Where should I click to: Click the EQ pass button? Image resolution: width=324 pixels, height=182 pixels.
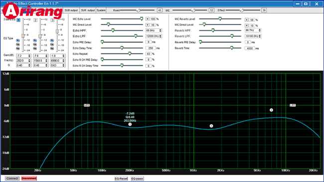pyautogui.click(x=137, y=179)
